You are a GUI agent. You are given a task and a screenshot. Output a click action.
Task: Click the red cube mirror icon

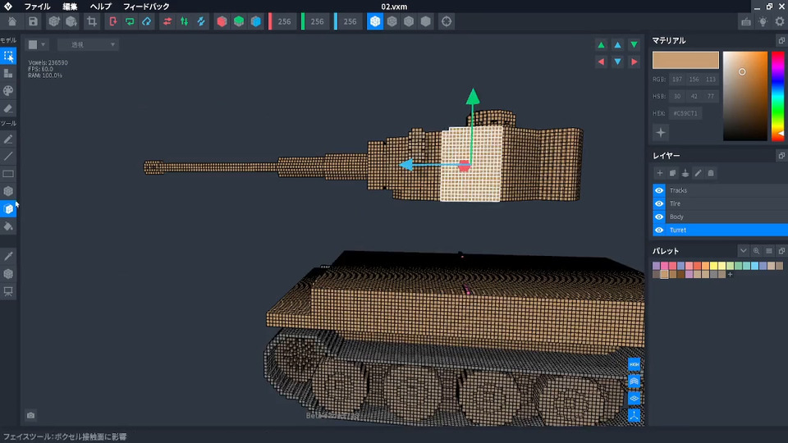click(222, 21)
